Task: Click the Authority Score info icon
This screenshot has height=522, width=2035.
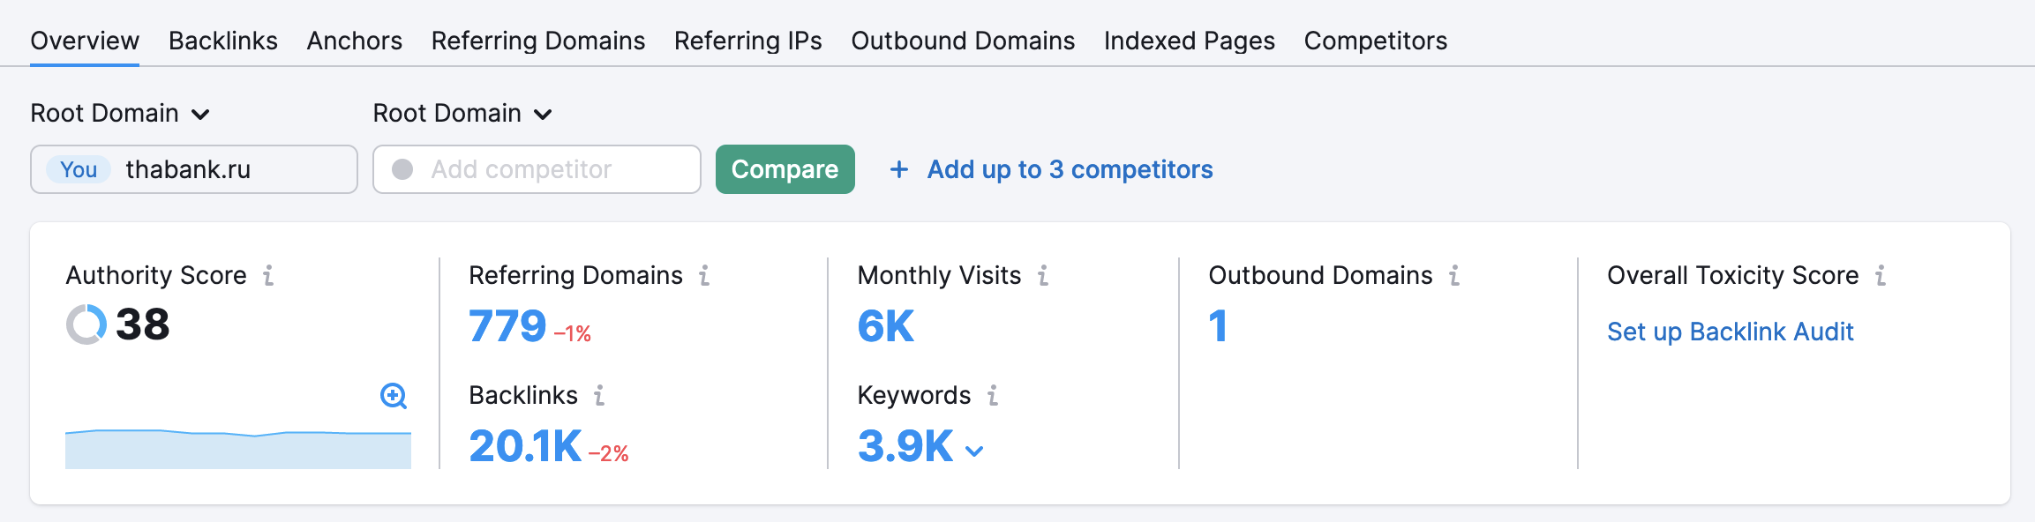Action: click(x=268, y=276)
